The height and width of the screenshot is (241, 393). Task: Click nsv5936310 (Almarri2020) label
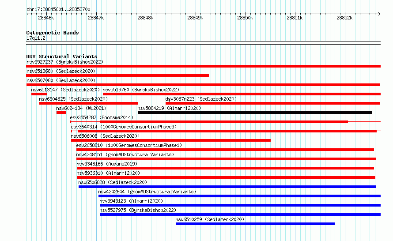click(108, 173)
